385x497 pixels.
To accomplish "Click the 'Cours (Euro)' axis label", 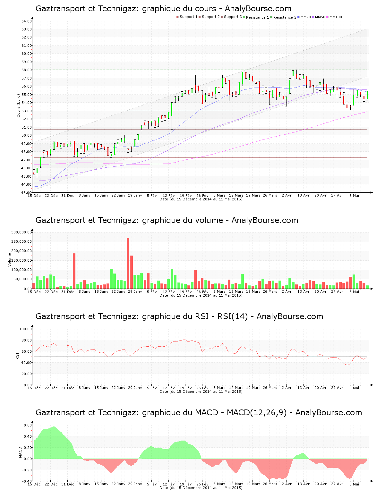I will coord(19,105).
